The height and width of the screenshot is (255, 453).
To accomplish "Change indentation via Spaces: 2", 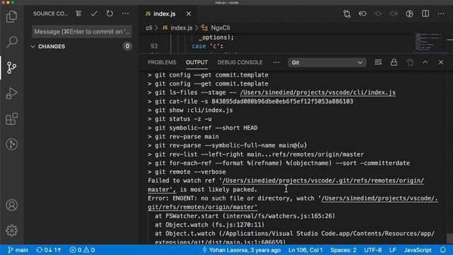I will [343, 250].
